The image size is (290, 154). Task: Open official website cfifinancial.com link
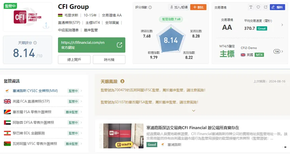[92, 45]
